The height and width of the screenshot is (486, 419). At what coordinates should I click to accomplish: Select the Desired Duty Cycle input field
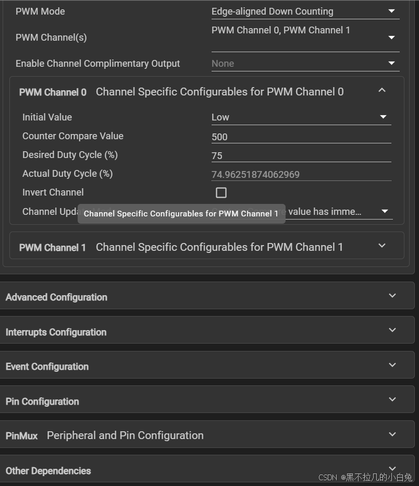pyautogui.click(x=301, y=155)
